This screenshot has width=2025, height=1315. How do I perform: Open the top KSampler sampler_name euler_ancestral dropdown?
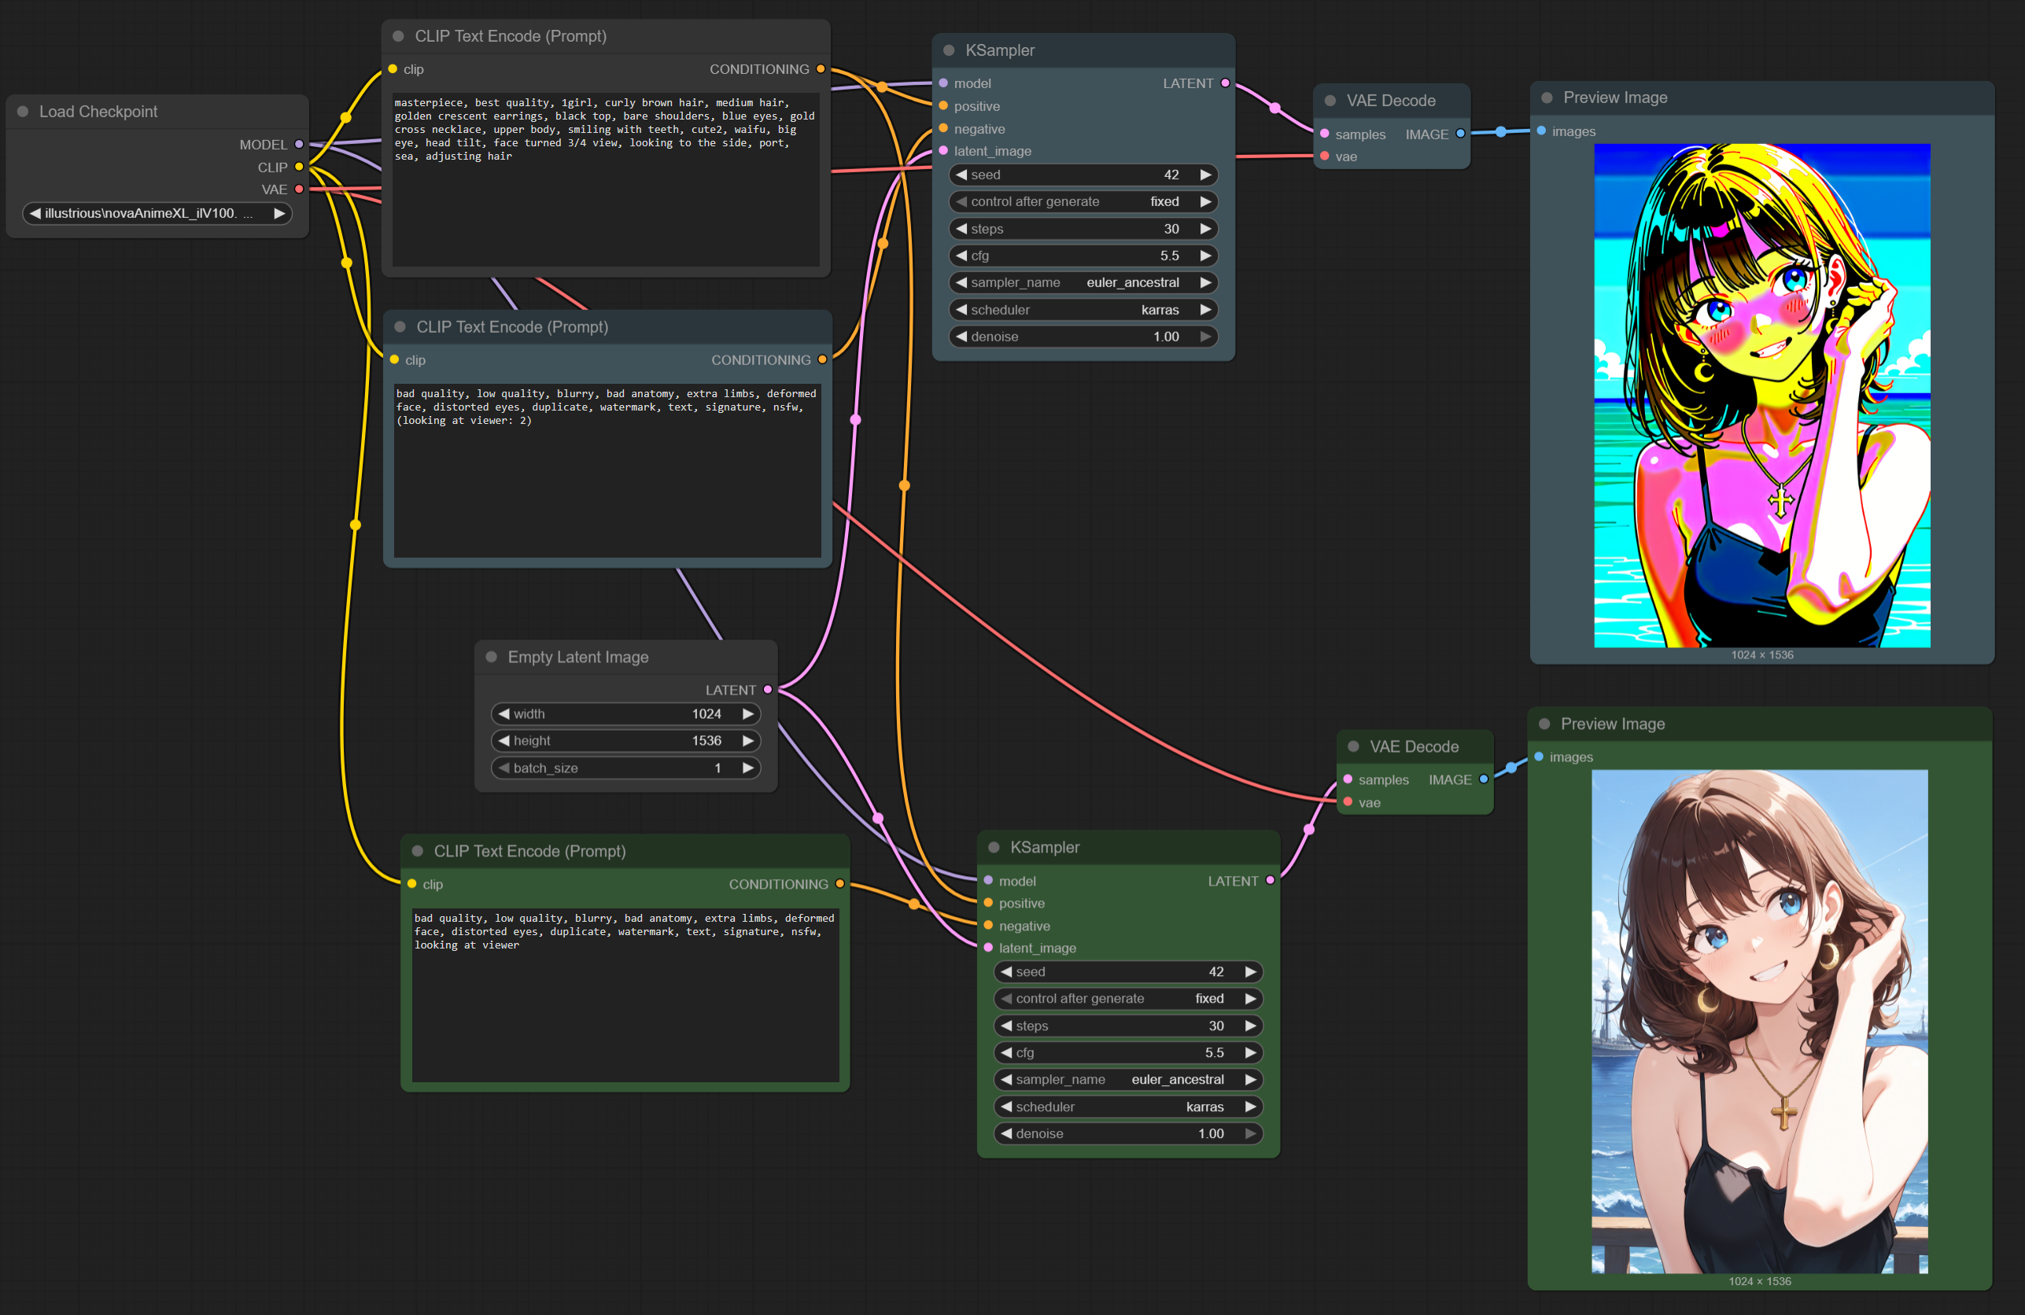1083,282
